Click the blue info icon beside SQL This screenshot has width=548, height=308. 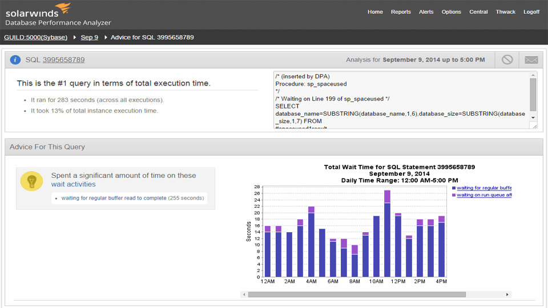pyautogui.click(x=15, y=60)
